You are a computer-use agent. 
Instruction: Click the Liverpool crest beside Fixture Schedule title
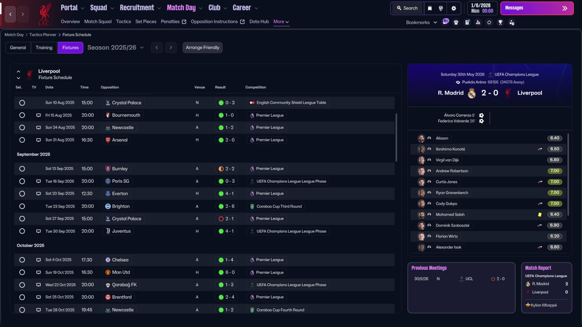(29, 74)
